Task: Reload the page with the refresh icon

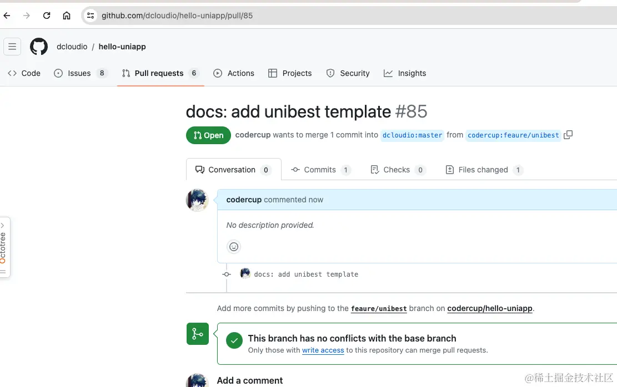Action: coord(47,16)
